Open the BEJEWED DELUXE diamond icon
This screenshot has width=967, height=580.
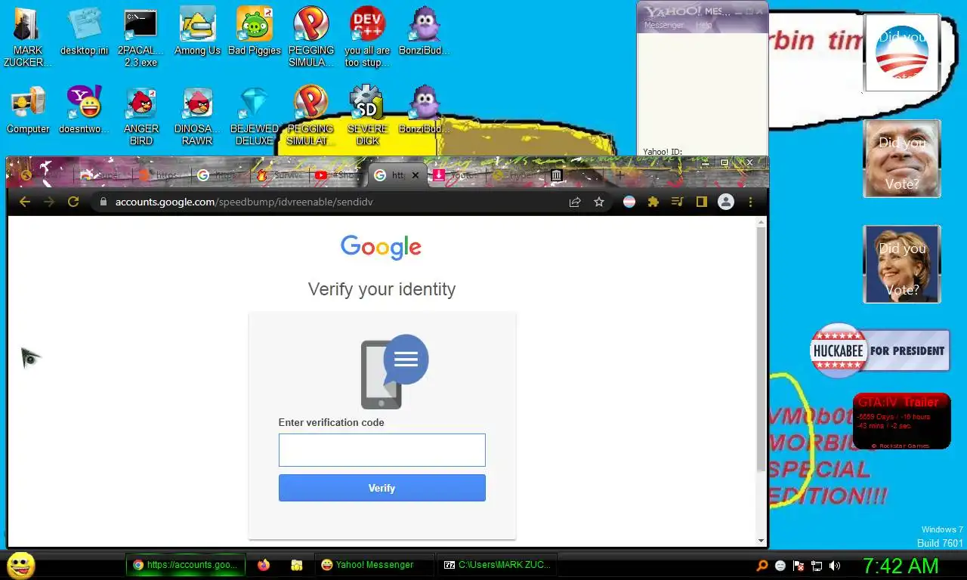click(255, 115)
